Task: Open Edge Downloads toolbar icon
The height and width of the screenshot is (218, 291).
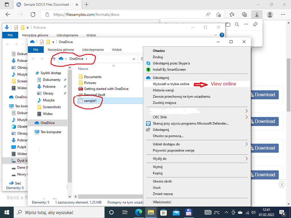Action: tap(257, 14)
